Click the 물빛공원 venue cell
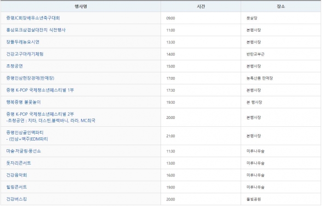The width and height of the screenshot is (322, 206). click(253, 199)
